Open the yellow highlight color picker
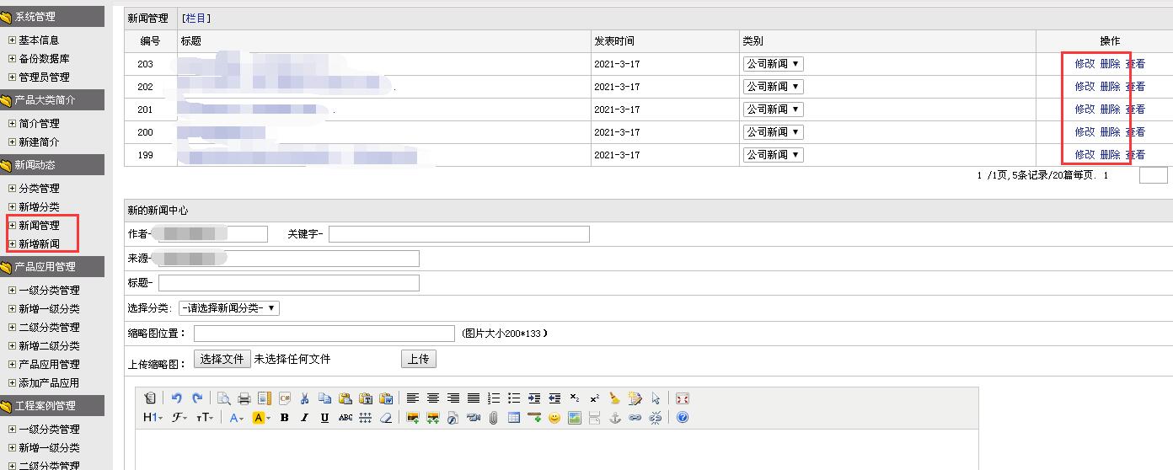The height and width of the screenshot is (470, 1173). pos(261,418)
